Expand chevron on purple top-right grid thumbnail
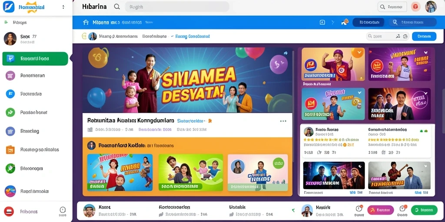The image size is (445, 222). (425, 52)
